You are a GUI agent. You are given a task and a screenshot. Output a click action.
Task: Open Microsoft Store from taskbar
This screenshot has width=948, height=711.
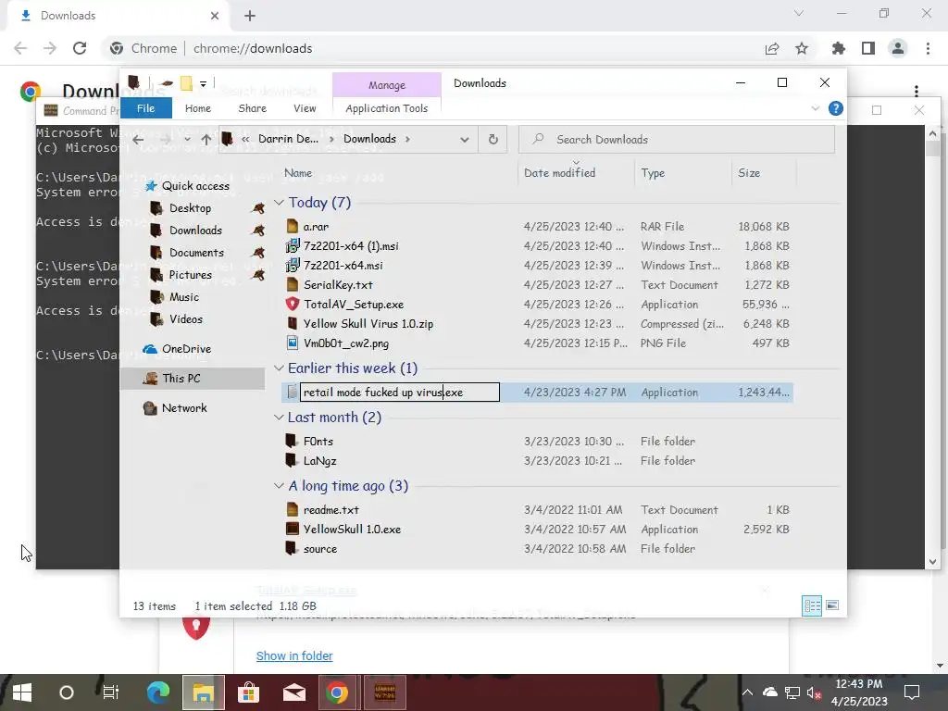[x=248, y=692]
